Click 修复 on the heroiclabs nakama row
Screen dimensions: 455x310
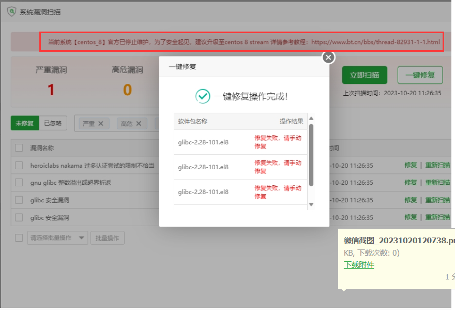click(411, 165)
